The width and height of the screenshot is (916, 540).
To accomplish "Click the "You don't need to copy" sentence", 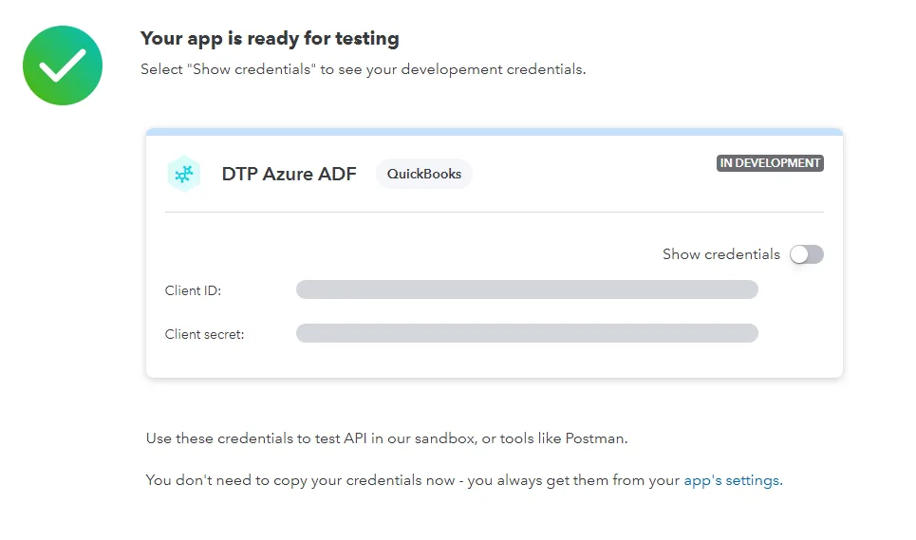I will point(464,480).
